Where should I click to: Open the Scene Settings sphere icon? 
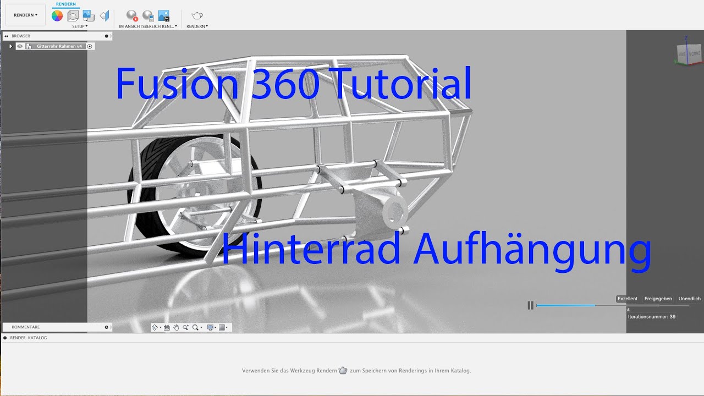point(73,16)
